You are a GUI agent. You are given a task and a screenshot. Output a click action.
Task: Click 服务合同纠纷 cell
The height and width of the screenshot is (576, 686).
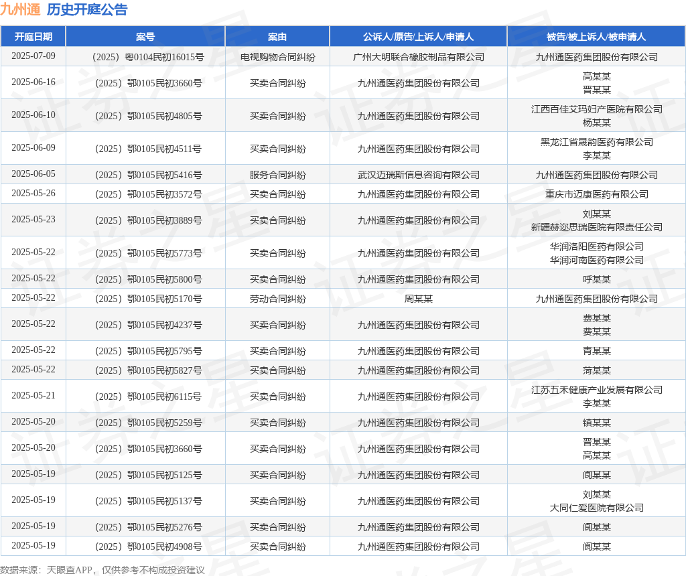[278, 175]
